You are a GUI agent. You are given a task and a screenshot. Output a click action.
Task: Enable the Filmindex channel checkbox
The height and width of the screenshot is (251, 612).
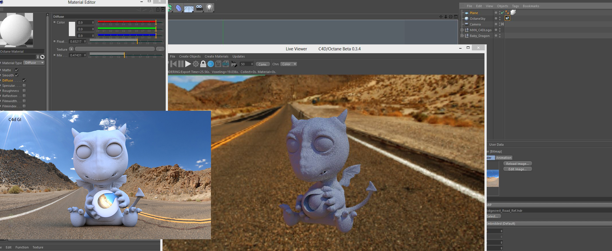coord(24,106)
